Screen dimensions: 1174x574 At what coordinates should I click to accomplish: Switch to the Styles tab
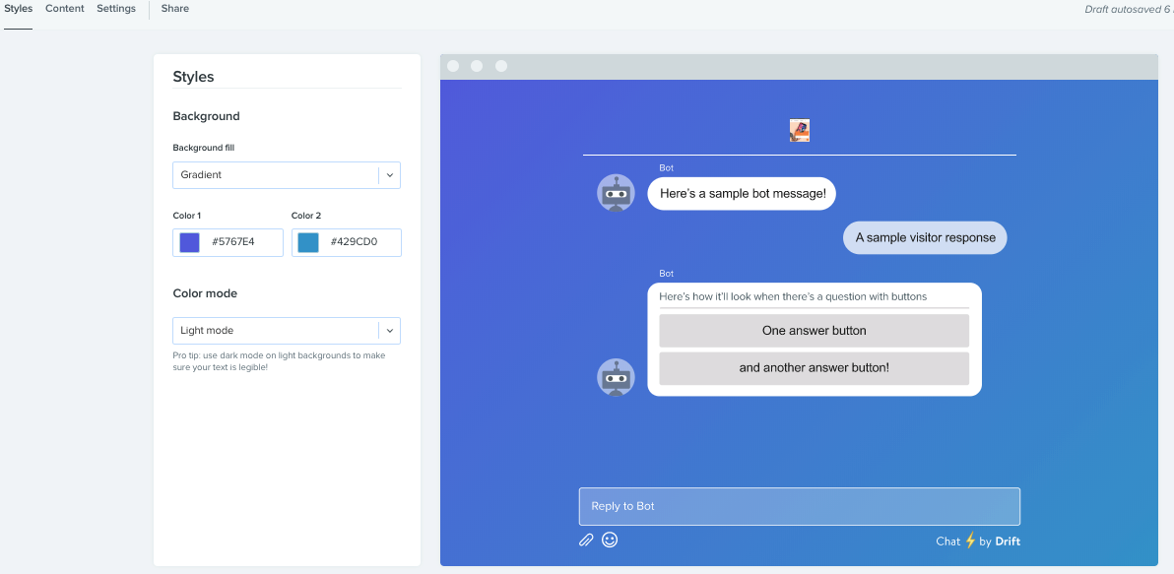pos(18,9)
